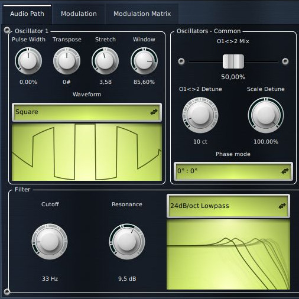Click the Transpose knob
The width and height of the screenshot is (299, 299).
(67, 61)
